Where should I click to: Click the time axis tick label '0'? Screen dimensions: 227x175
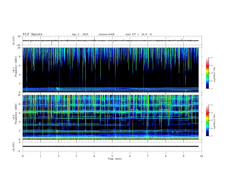(x=23, y=156)
